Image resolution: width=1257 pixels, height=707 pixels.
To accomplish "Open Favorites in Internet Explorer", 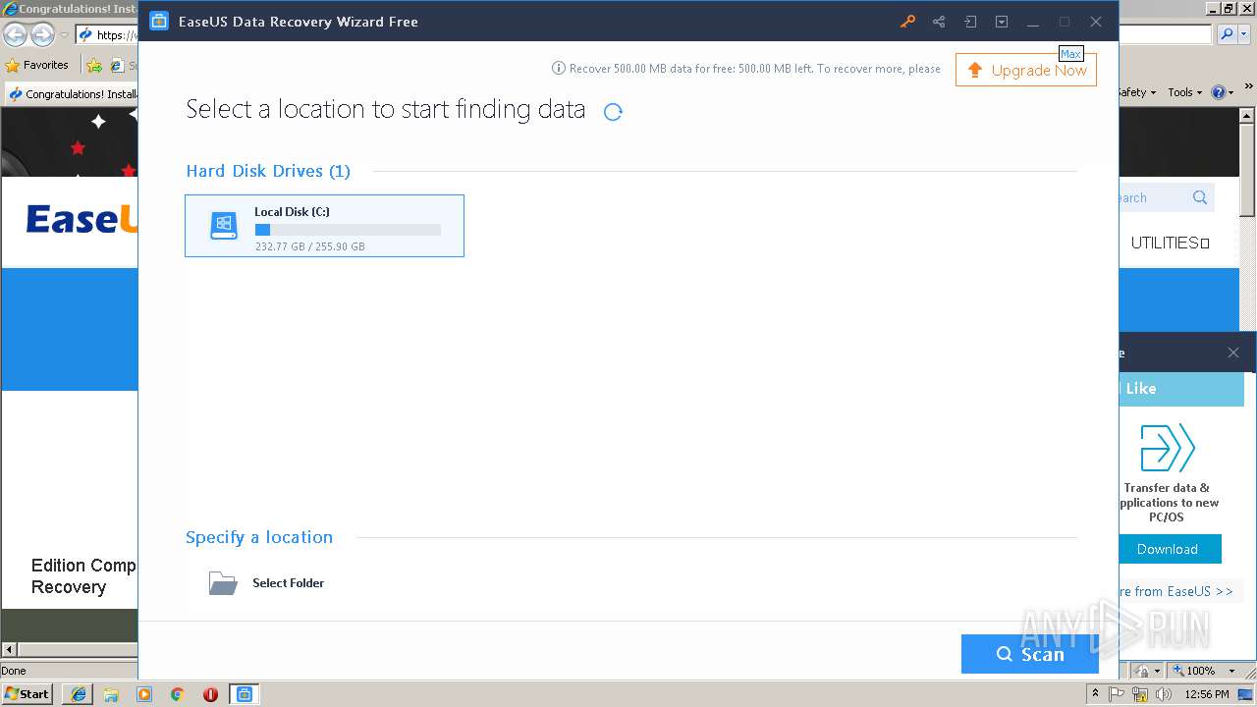I will (37, 65).
